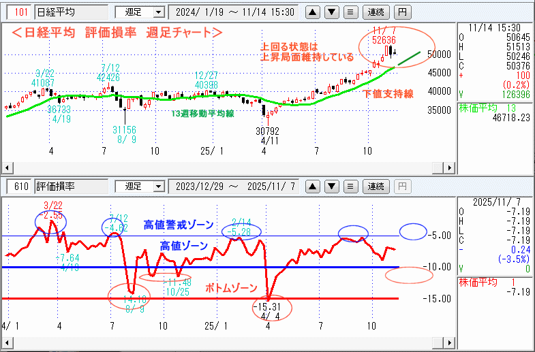Click date range 2023/12/29 ～ 2025/11/ 7
535x352 pixels.
pyautogui.click(x=234, y=187)
